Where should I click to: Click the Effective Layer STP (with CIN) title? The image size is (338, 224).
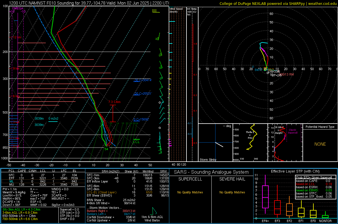coord(295,171)
